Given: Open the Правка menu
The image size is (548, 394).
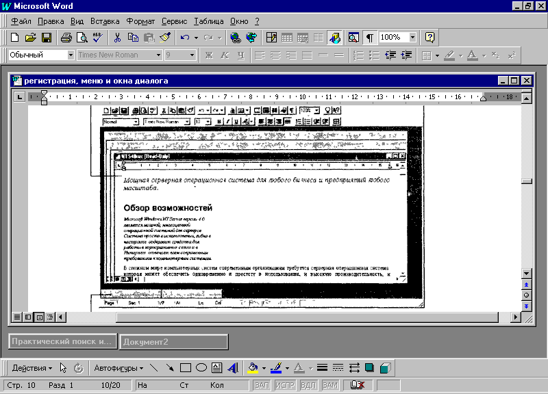Looking at the screenshot, I should 51,21.
